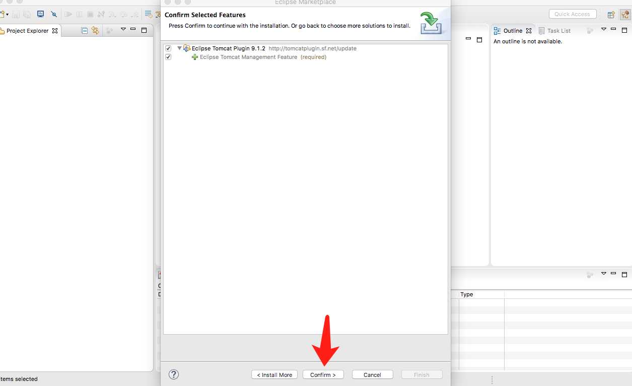Minimize the editor area beside Outline
The height and width of the screenshot is (386, 632).
pyautogui.click(x=468, y=38)
